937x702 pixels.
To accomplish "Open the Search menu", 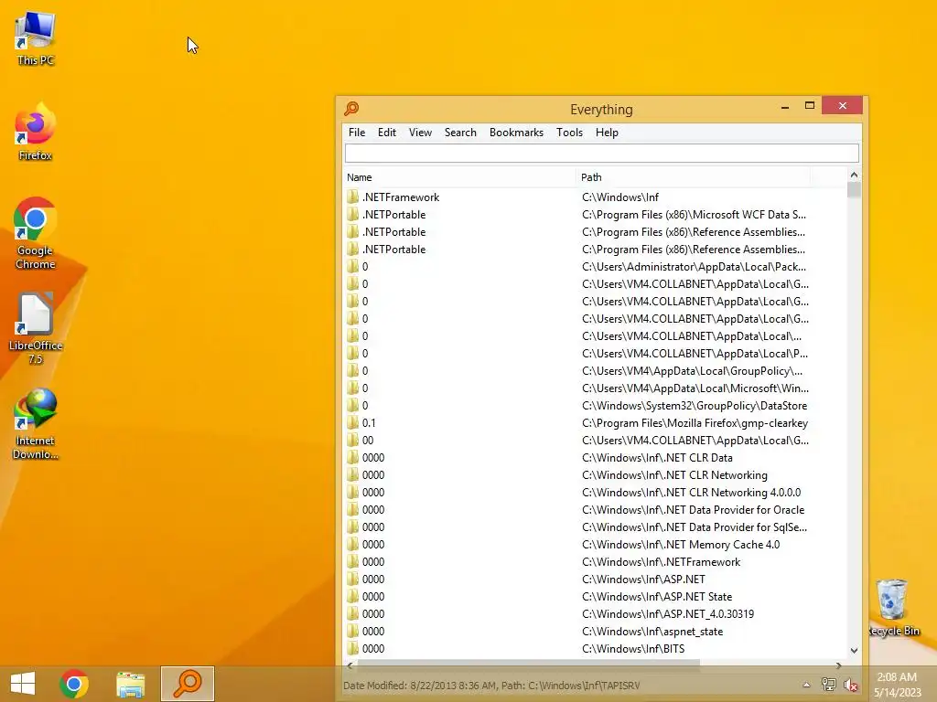I will [460, 133].
